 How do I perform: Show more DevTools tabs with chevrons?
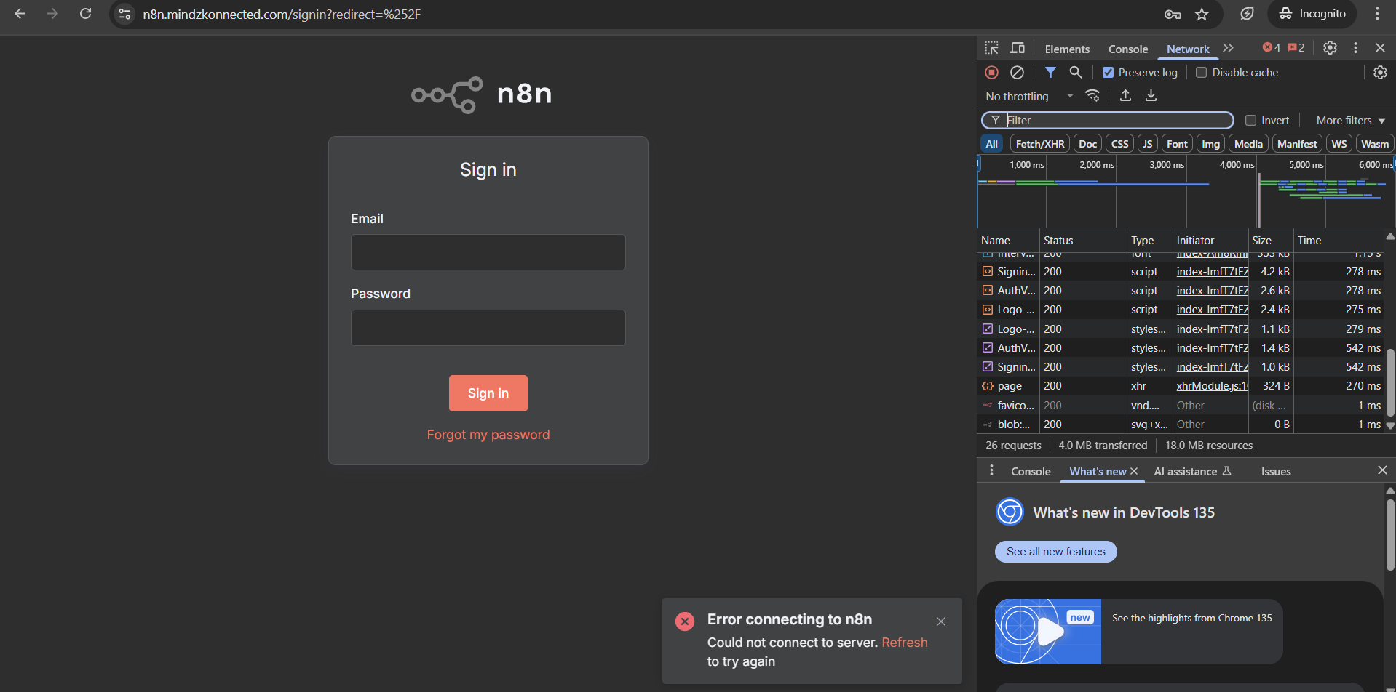[x=1229, y=48]
